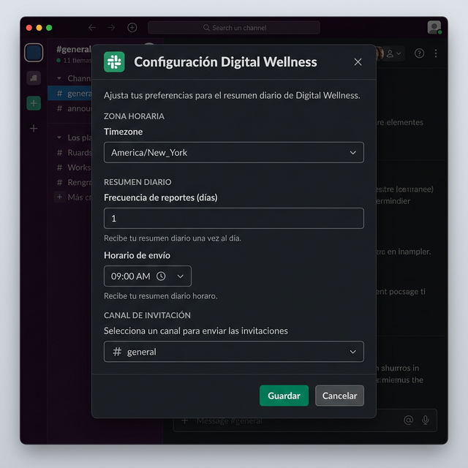
Task: Click the plus circle icon in title bar
Action: (x=132, y=28)
